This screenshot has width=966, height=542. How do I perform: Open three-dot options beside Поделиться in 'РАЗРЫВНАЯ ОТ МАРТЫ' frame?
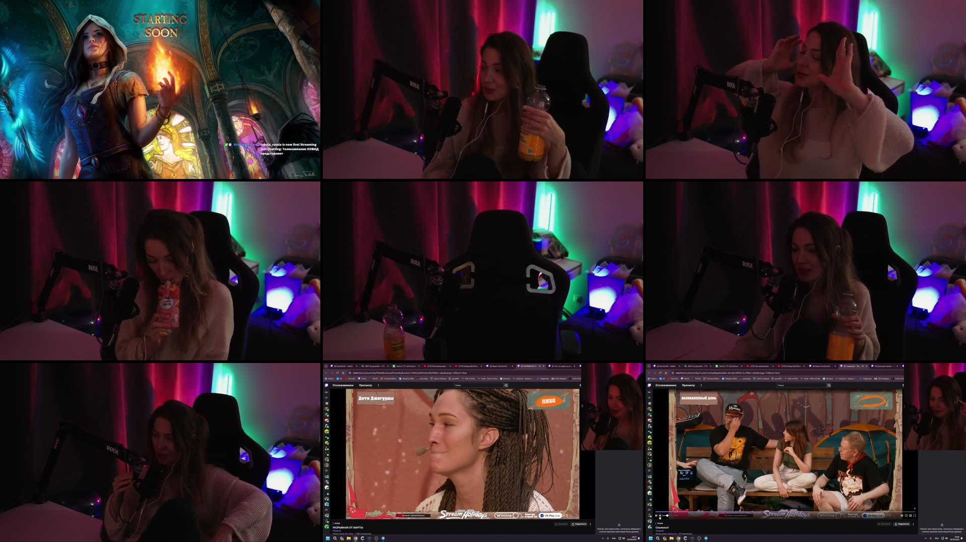(591, 524)
